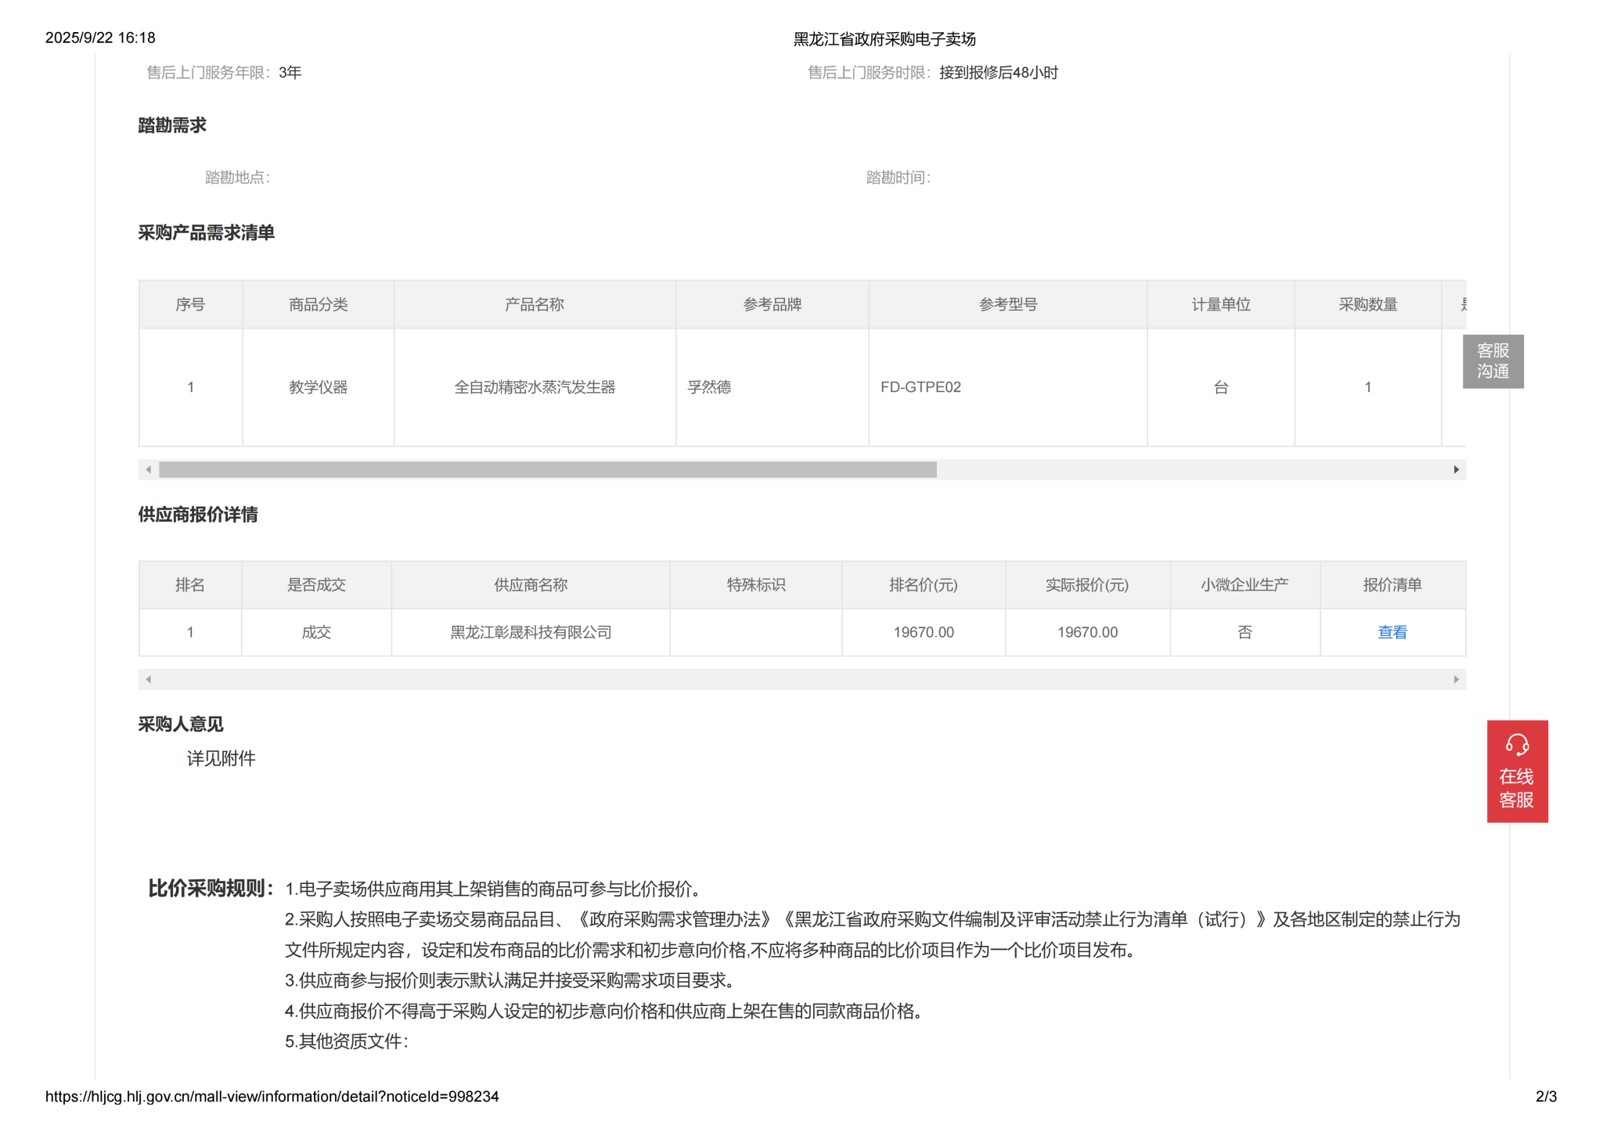Click the 查看 quotation list link
Image resolution: width=1603 pixels, height=1132 pixels.
[1391, 632]
